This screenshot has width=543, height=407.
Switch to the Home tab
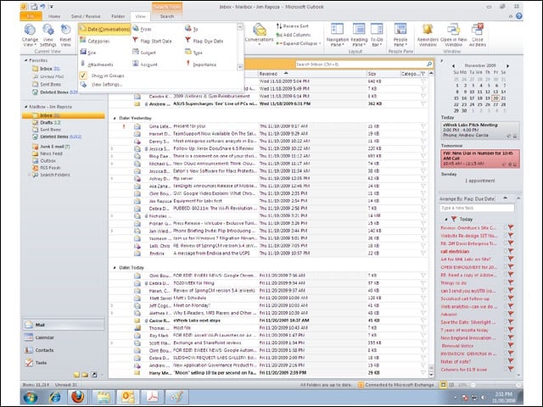(54, 16)
